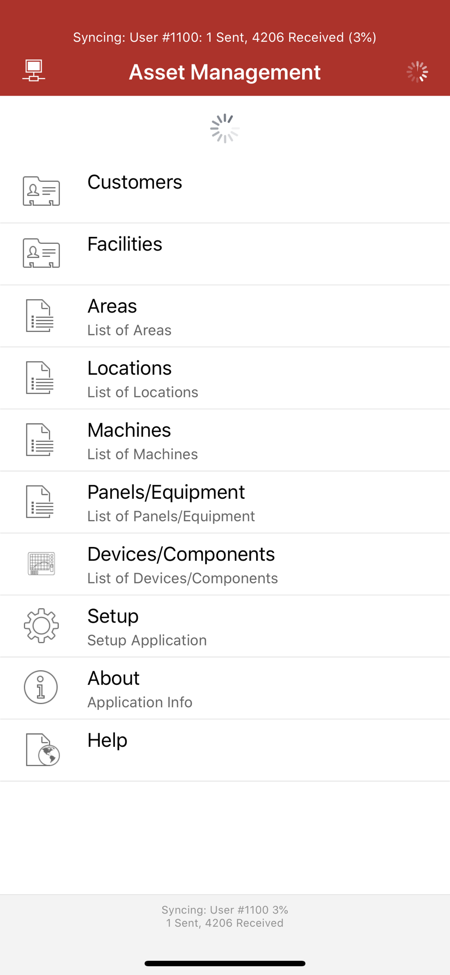
Task: Open the List of Machines entry
Action: (x=143, y=454)
